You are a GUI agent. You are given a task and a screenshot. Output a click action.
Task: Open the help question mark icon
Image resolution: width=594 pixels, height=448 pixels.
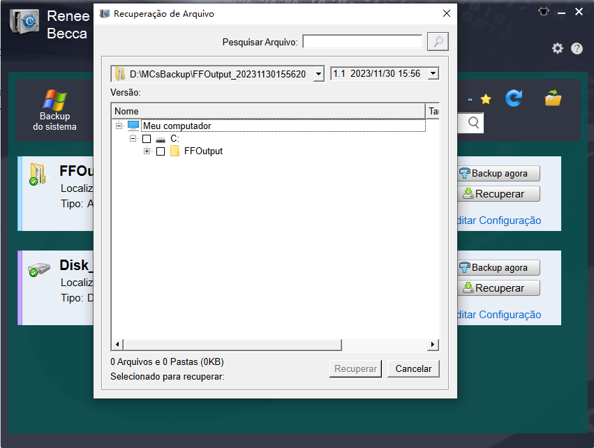coord(577,48)
